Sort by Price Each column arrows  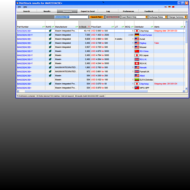[x=113, y=27]
